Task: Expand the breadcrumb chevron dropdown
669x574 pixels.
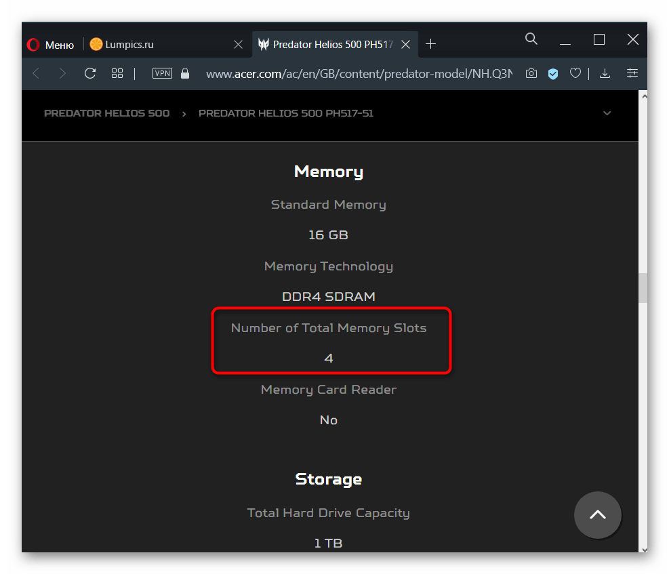Action: (x=607, y=113)
